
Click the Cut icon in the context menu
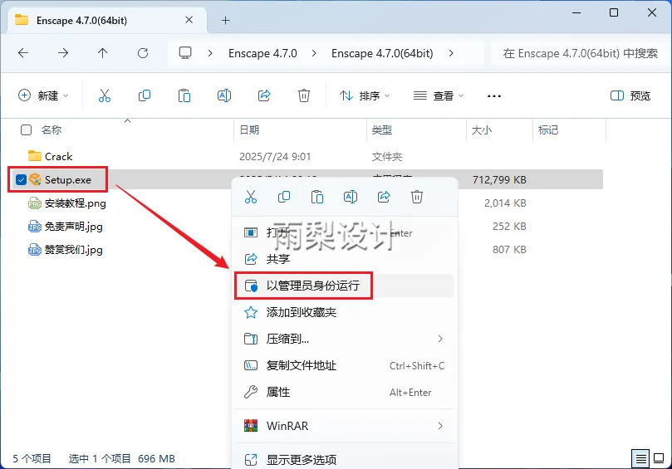[x=251, y=197]
